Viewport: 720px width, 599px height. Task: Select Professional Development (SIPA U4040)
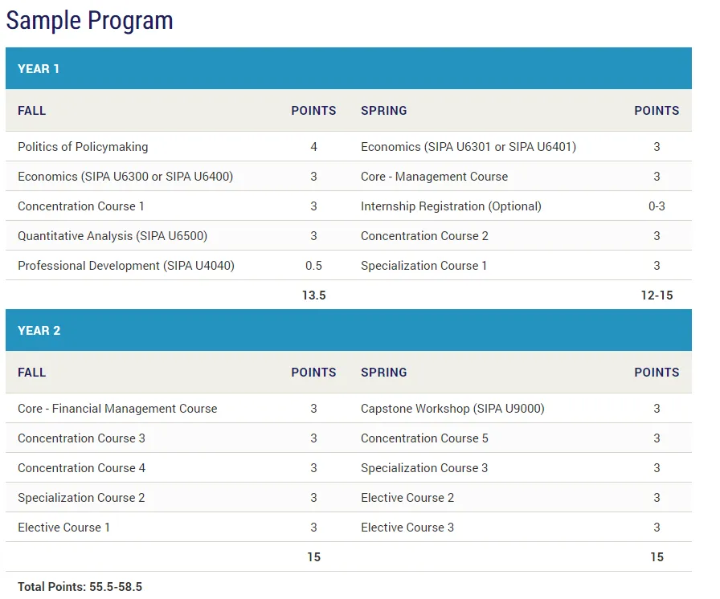[126, 266]
